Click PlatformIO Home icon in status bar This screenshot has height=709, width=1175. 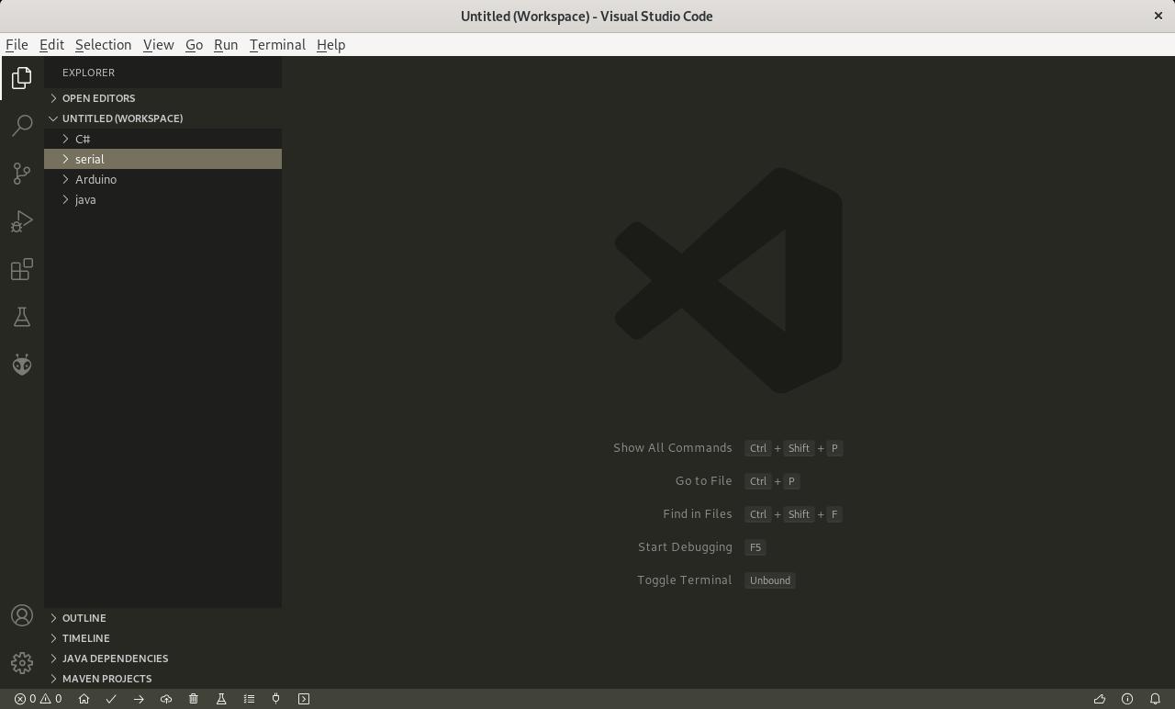[x=84, y=699]
